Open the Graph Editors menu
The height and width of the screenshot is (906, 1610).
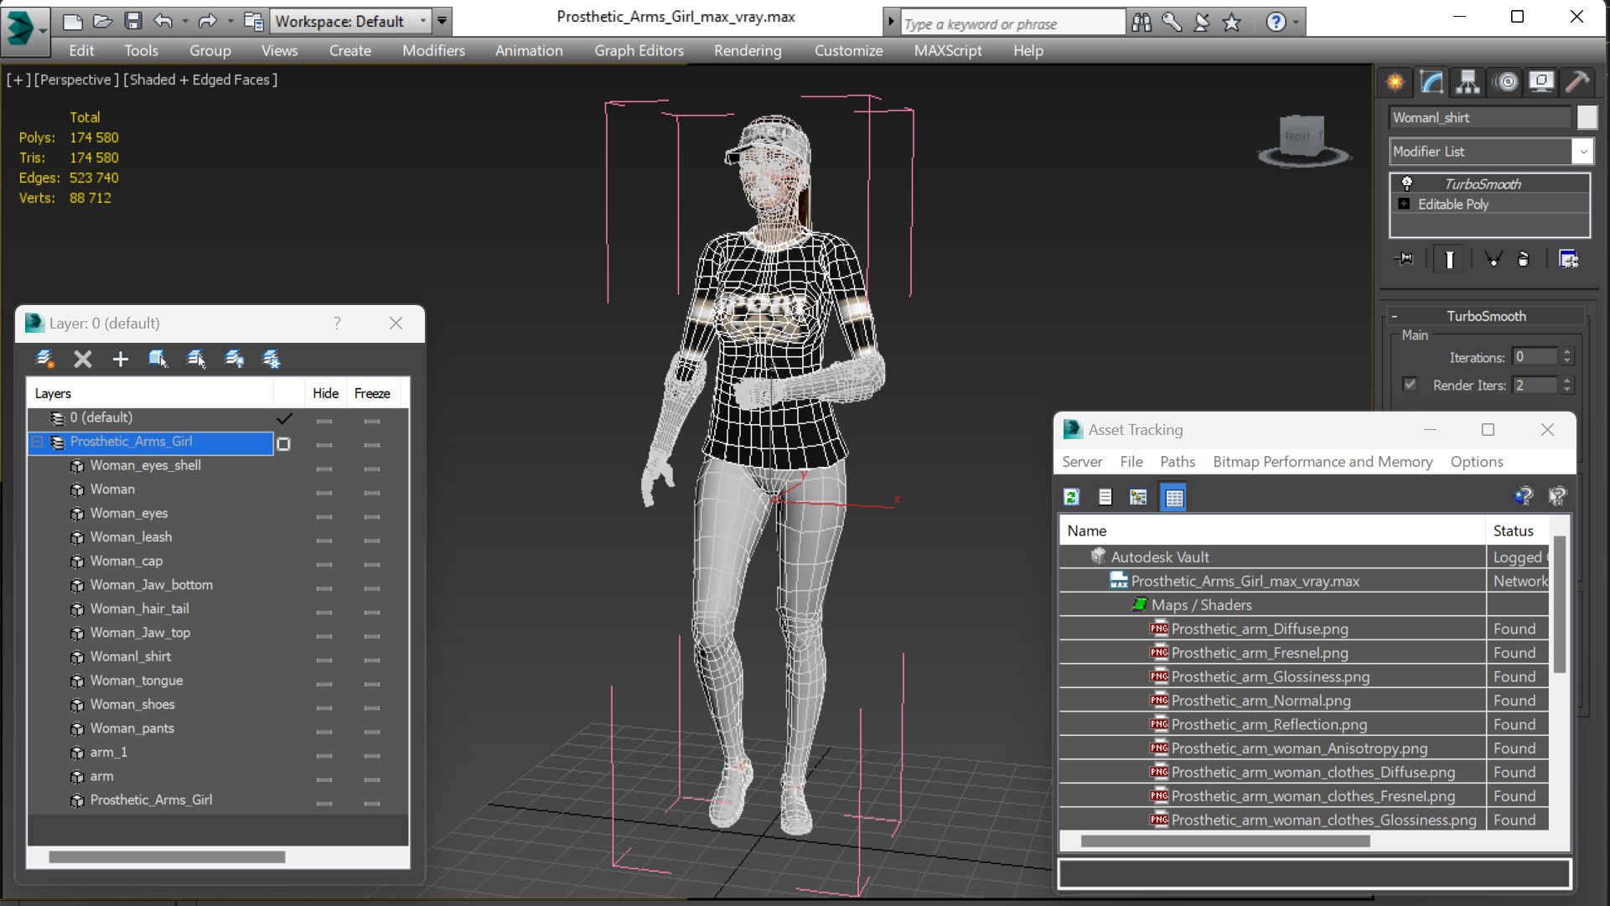[x=639, y=50]
